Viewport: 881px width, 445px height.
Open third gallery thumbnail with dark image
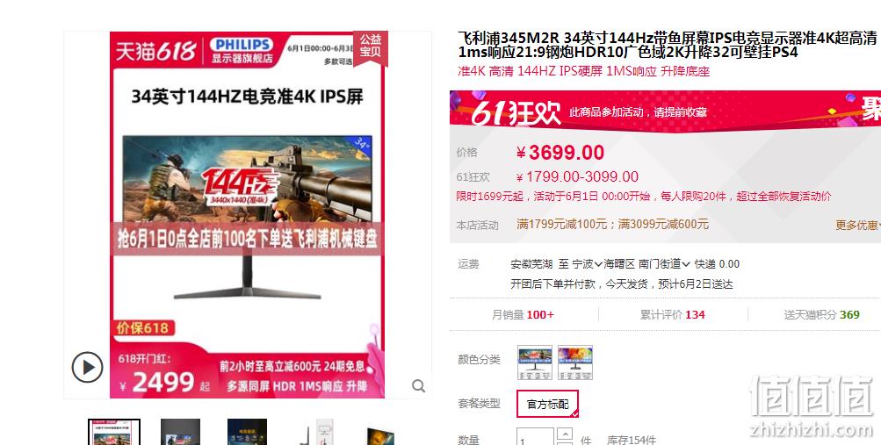pyautogui.click(x=247, y=432)
